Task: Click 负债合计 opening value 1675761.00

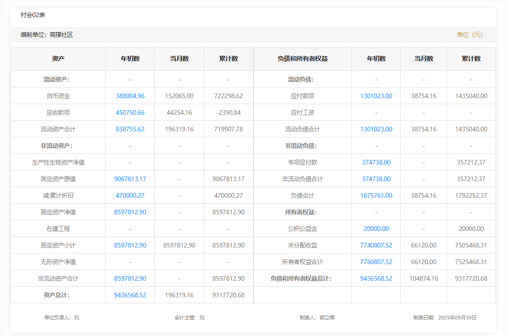Action: point(376,195)
